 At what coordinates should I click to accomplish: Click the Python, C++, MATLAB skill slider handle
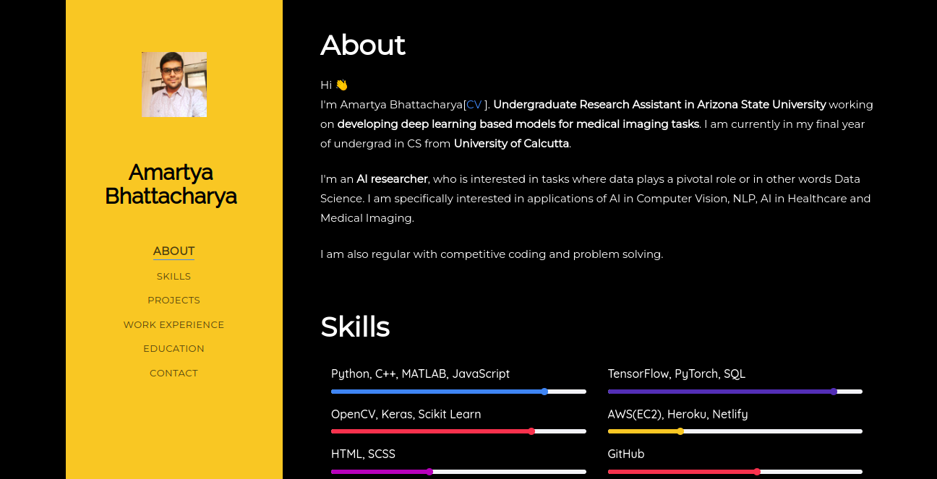point(544,391)
